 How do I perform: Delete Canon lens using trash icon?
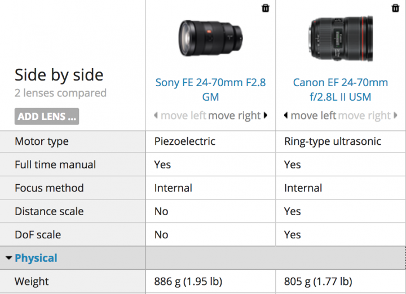click(x=395, y=8)
